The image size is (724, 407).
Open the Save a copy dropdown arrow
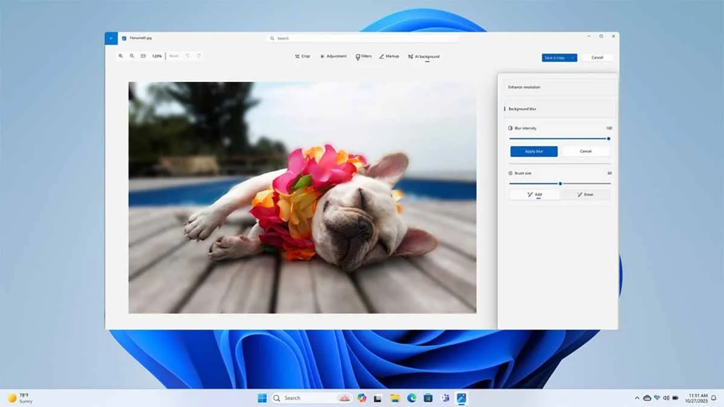point(573,58)
